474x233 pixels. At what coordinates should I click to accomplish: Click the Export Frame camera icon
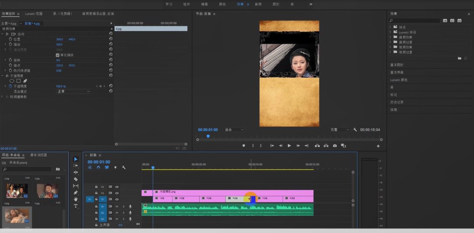(x=335, y=146)
